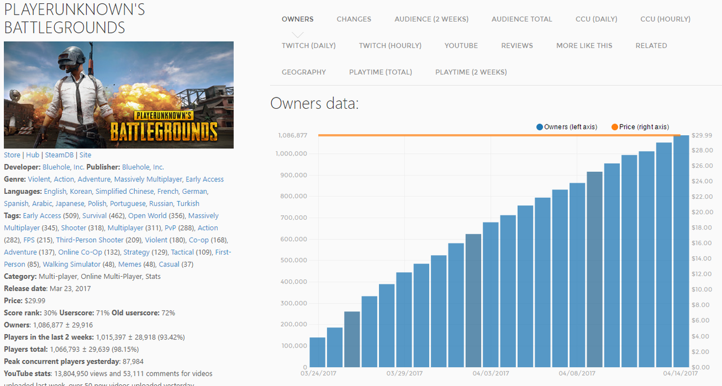The height and width of the screenshot is (386, 722).
Task: Open the Twitch (Hourly) tab
Action: [390, 46]
